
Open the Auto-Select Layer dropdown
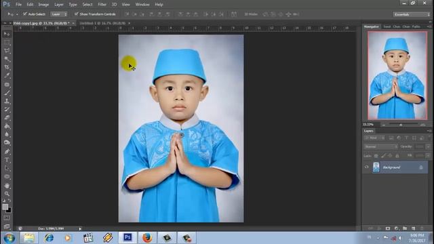[x=59, y=14]
